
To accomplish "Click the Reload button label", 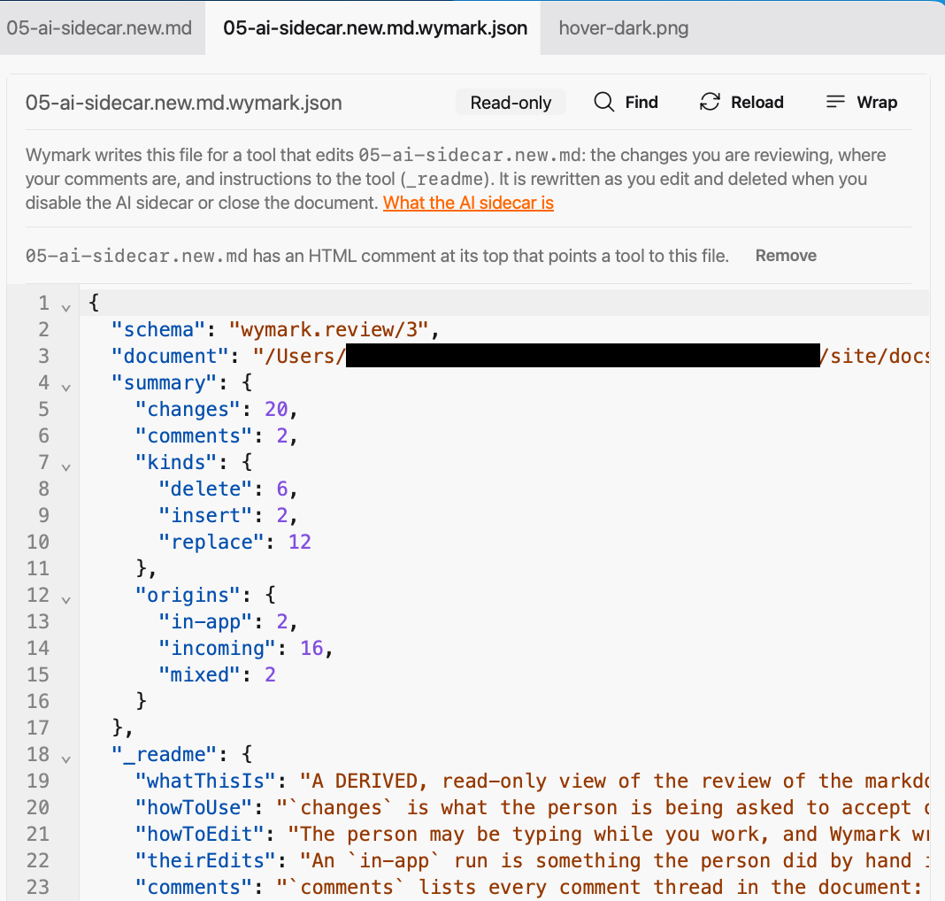I will coord(757,102).
